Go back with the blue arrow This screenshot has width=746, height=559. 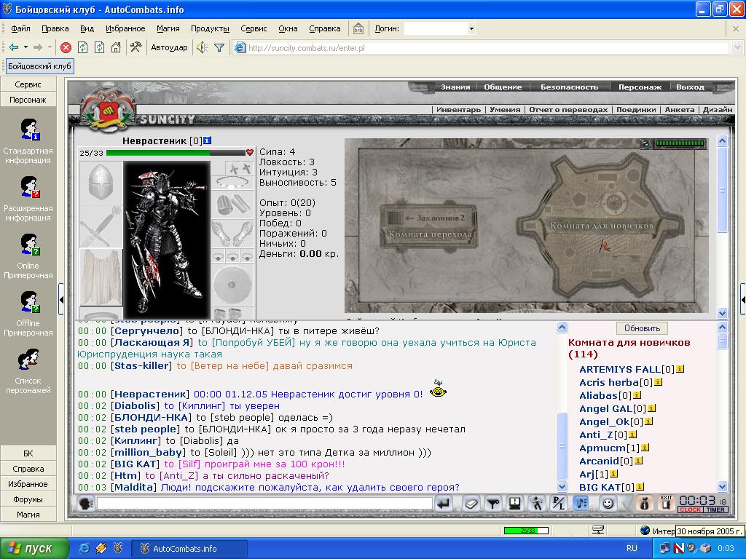click(x=14, y=47)
